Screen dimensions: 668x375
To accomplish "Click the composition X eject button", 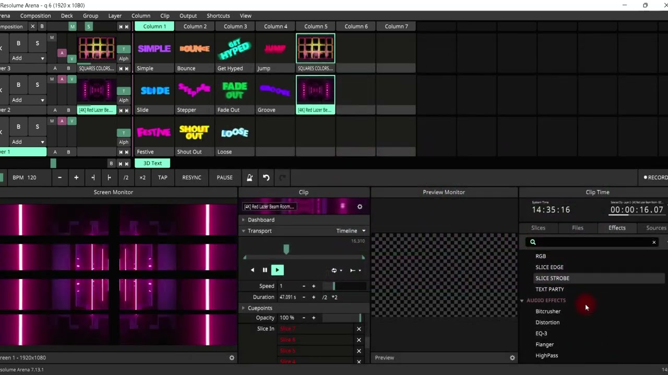I will [32, 27].
